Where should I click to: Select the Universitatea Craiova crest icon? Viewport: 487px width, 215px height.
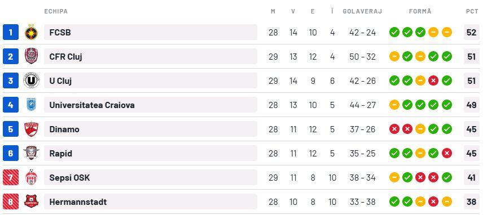[31, 105]
